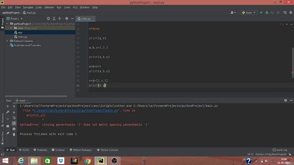Image resolution: width=294 pixels, height=165 pixels.
Task: Start debugging with the green bug icon
Action: pyautogui.click(x=267, y=12)
